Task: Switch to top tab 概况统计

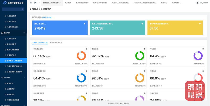Action: (x=68, y=3)
